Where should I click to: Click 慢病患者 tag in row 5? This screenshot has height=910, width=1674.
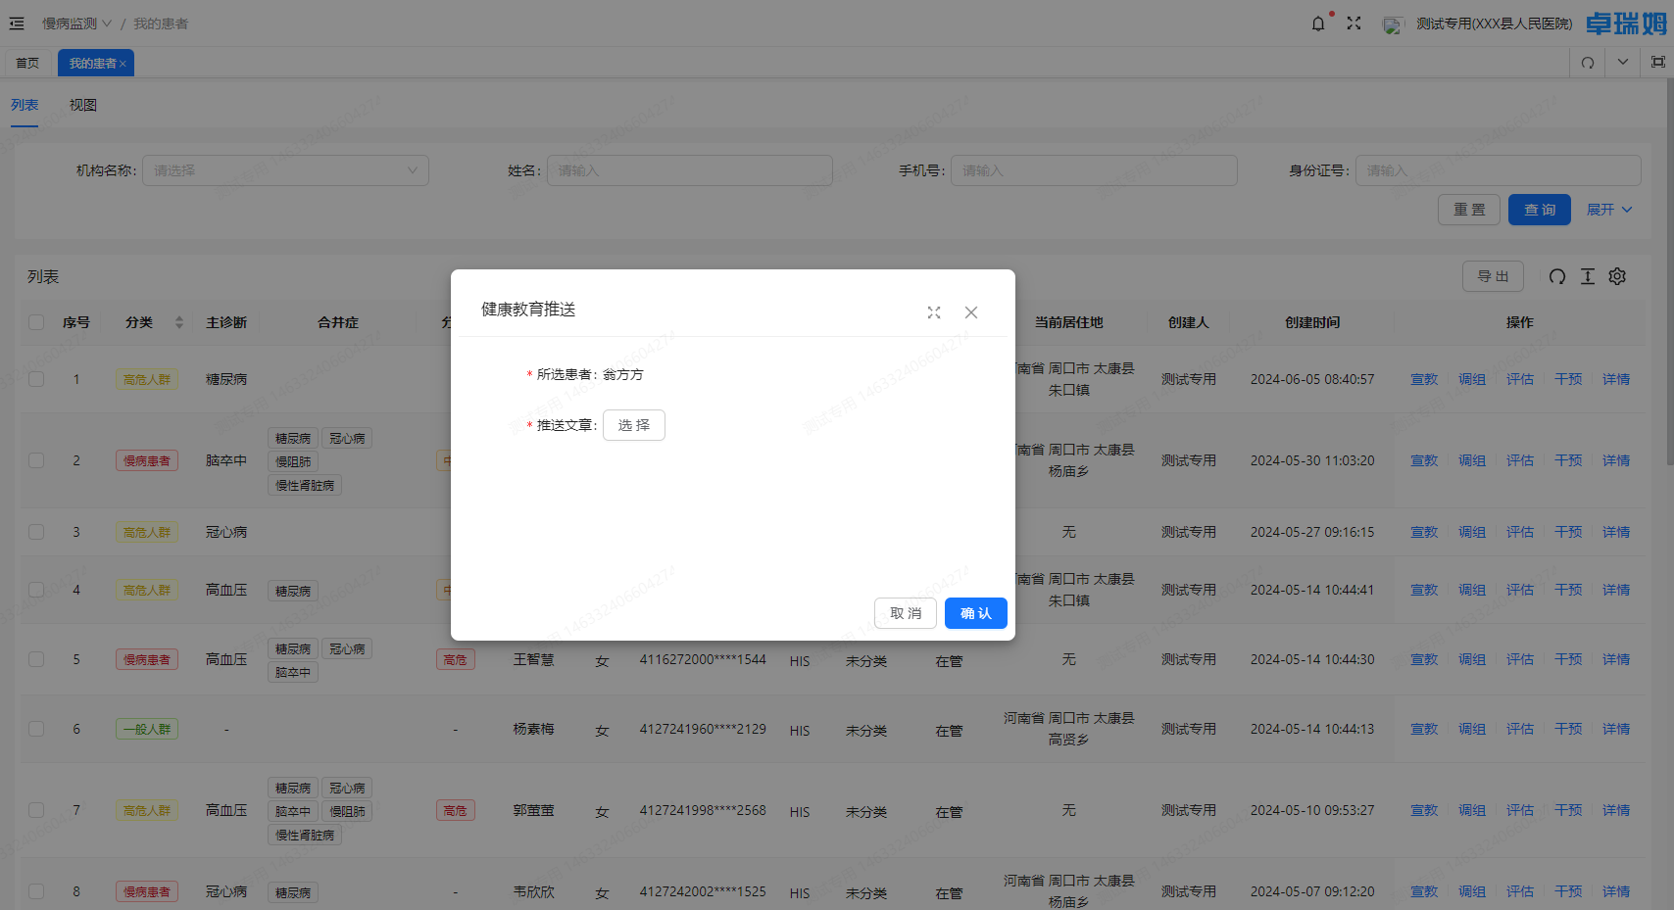click(147, 659)
